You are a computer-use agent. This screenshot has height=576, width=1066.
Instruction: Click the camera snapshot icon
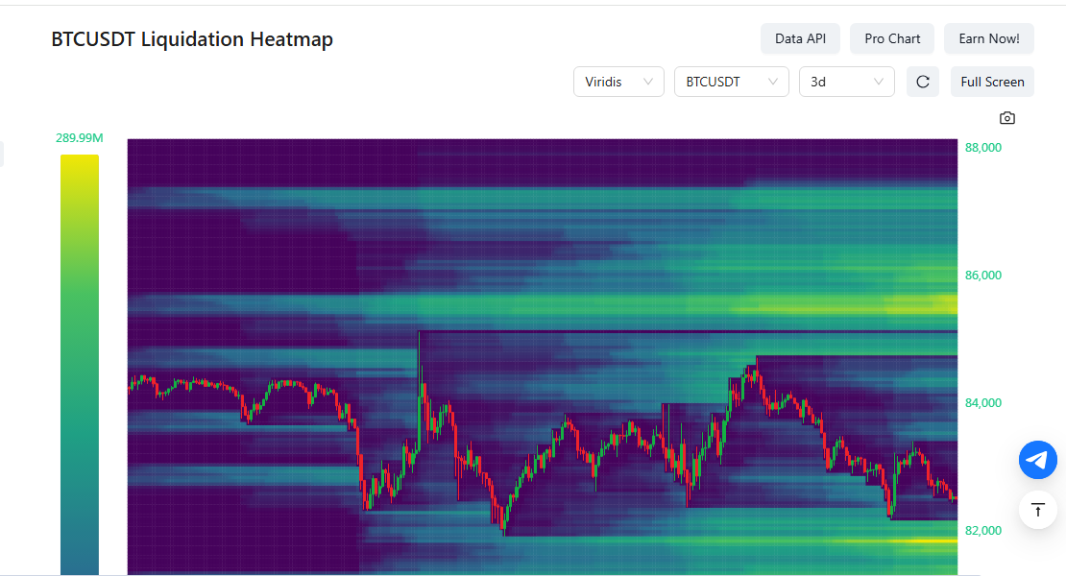[x=1006, y=118]
